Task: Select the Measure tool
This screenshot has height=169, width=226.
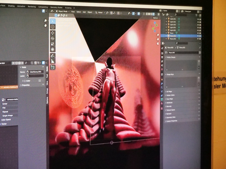Action: 53,61
